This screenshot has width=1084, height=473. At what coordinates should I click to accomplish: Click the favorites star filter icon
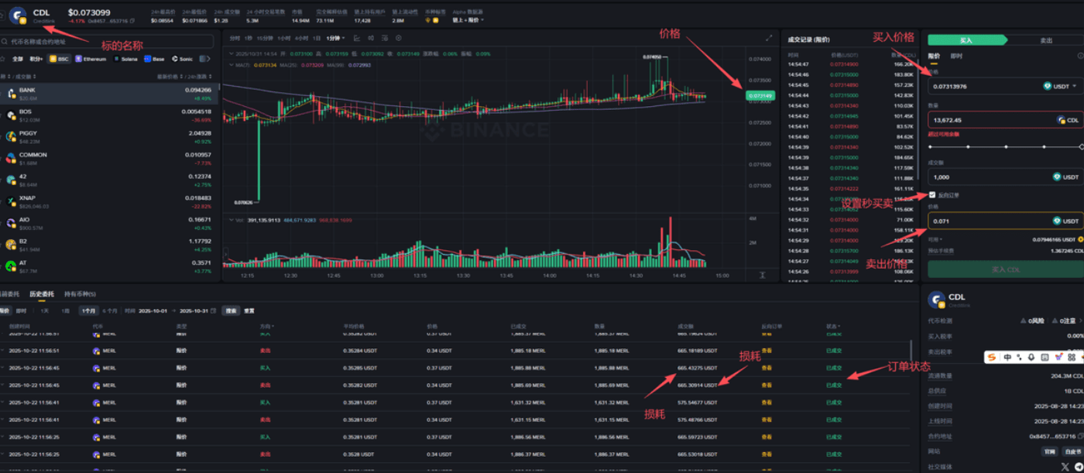(x=4, y=58)
